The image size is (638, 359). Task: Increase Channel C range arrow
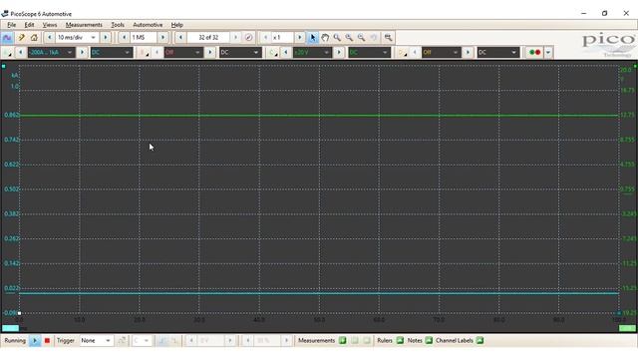click(x=339, y=53)
